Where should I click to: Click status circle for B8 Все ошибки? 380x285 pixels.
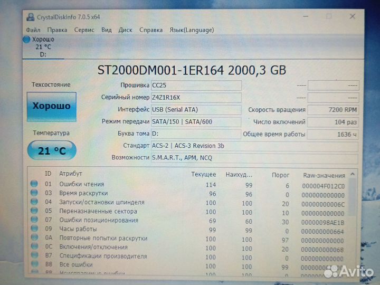pos(35,264)
